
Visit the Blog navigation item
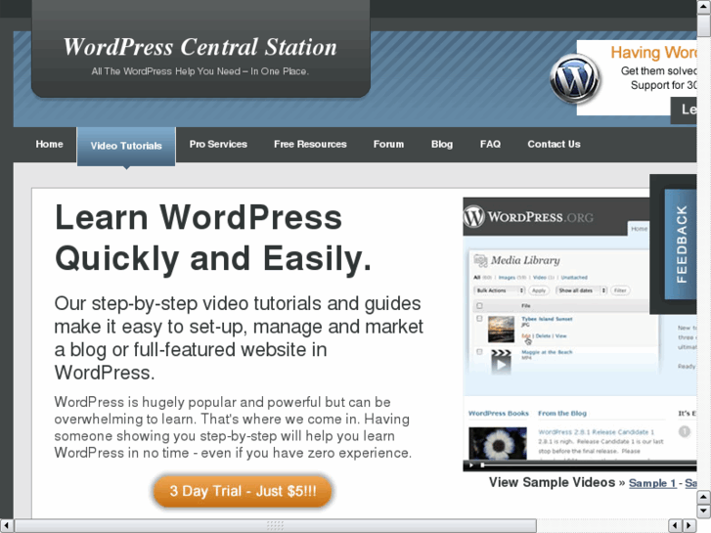click(442, 144)
